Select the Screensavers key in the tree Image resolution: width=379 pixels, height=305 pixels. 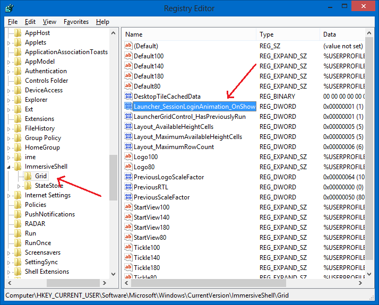pyautogui.click(x=43, y=252)
